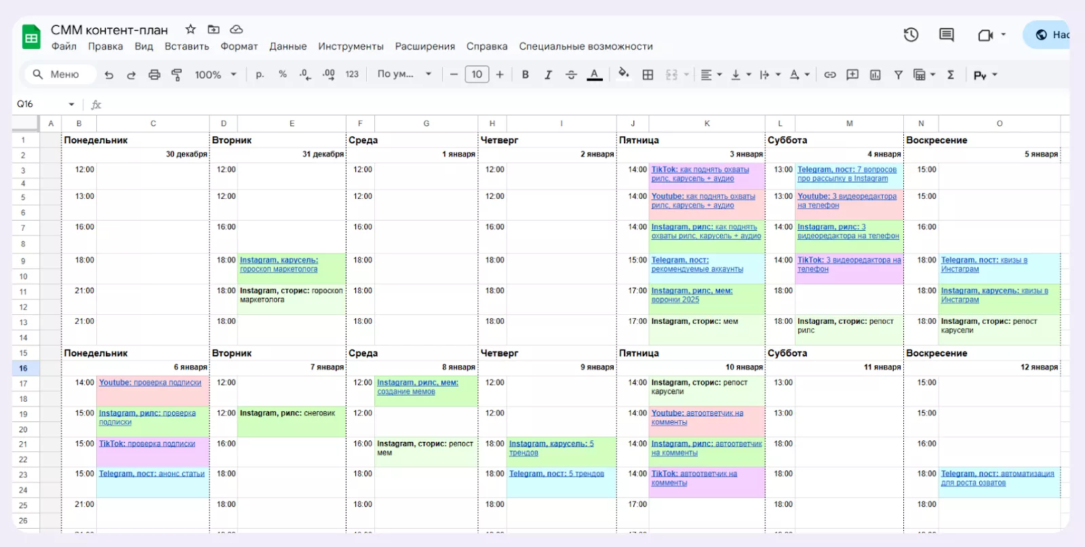Open TikTok: как поднять охваты link
This screenshot has width=1085, height=547.
coord(700,174)
